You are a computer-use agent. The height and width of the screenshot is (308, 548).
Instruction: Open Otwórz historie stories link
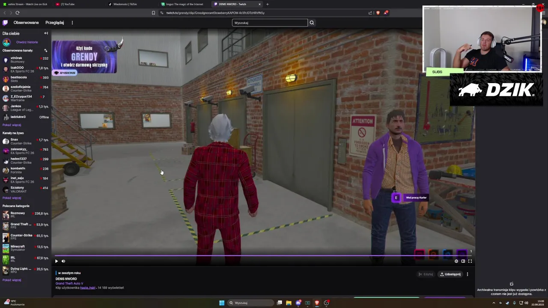[27, 42]
